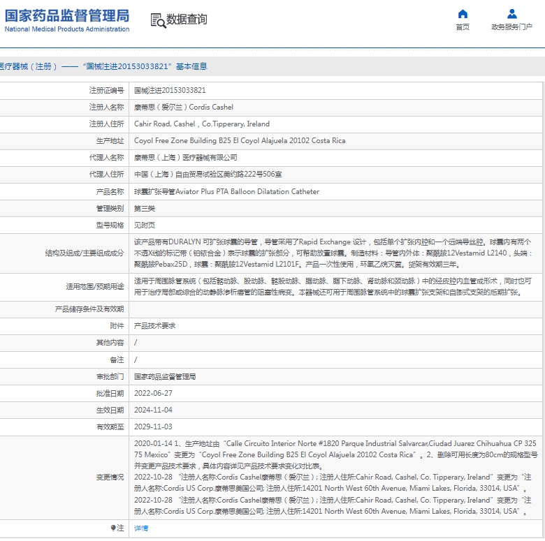The width and height of the screenshot is (545, 541).
Task: Click the bullet icon beside 注
Action: (113, 528)
